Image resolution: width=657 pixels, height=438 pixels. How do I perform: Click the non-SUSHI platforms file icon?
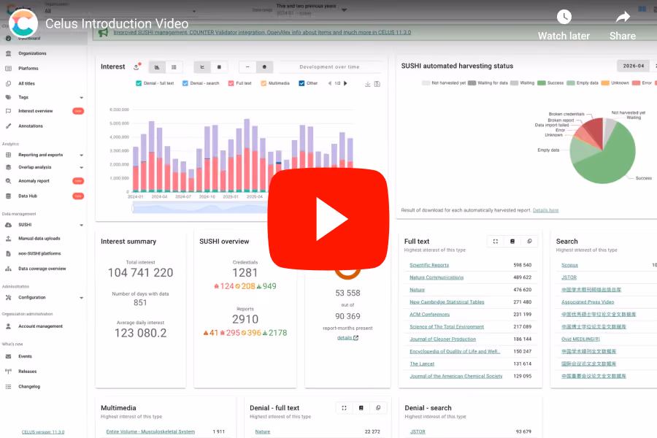8,253
